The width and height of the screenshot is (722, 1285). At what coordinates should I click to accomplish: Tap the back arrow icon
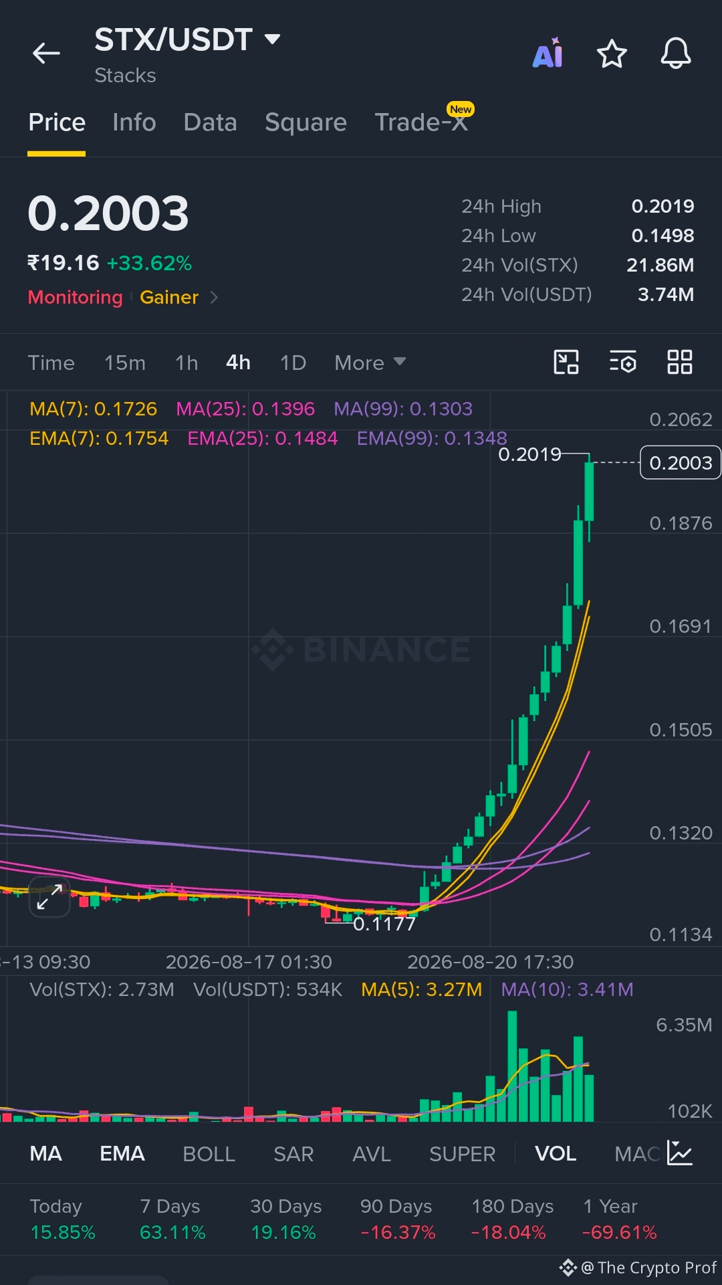(46, 54)
